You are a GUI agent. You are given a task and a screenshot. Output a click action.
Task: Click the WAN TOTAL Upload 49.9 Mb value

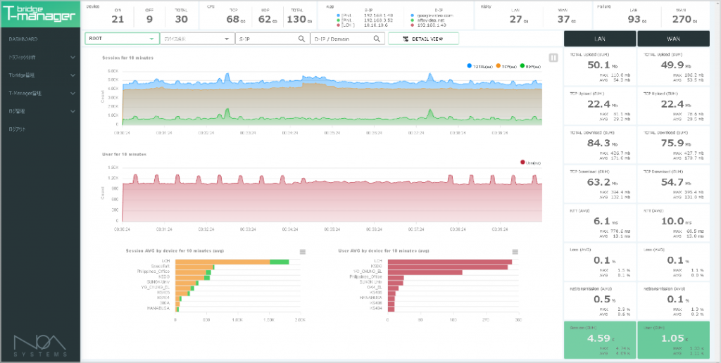coord(673,65)
